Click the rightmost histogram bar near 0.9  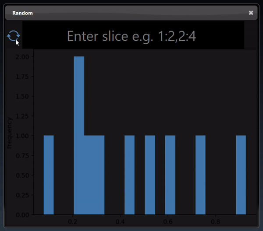click(x=241, y=175)
